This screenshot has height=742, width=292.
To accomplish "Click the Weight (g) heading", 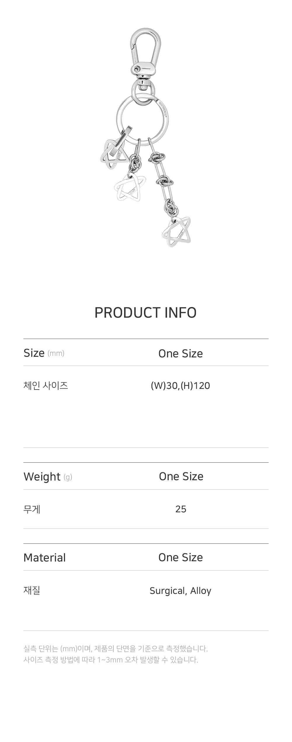I will (48, 476).
